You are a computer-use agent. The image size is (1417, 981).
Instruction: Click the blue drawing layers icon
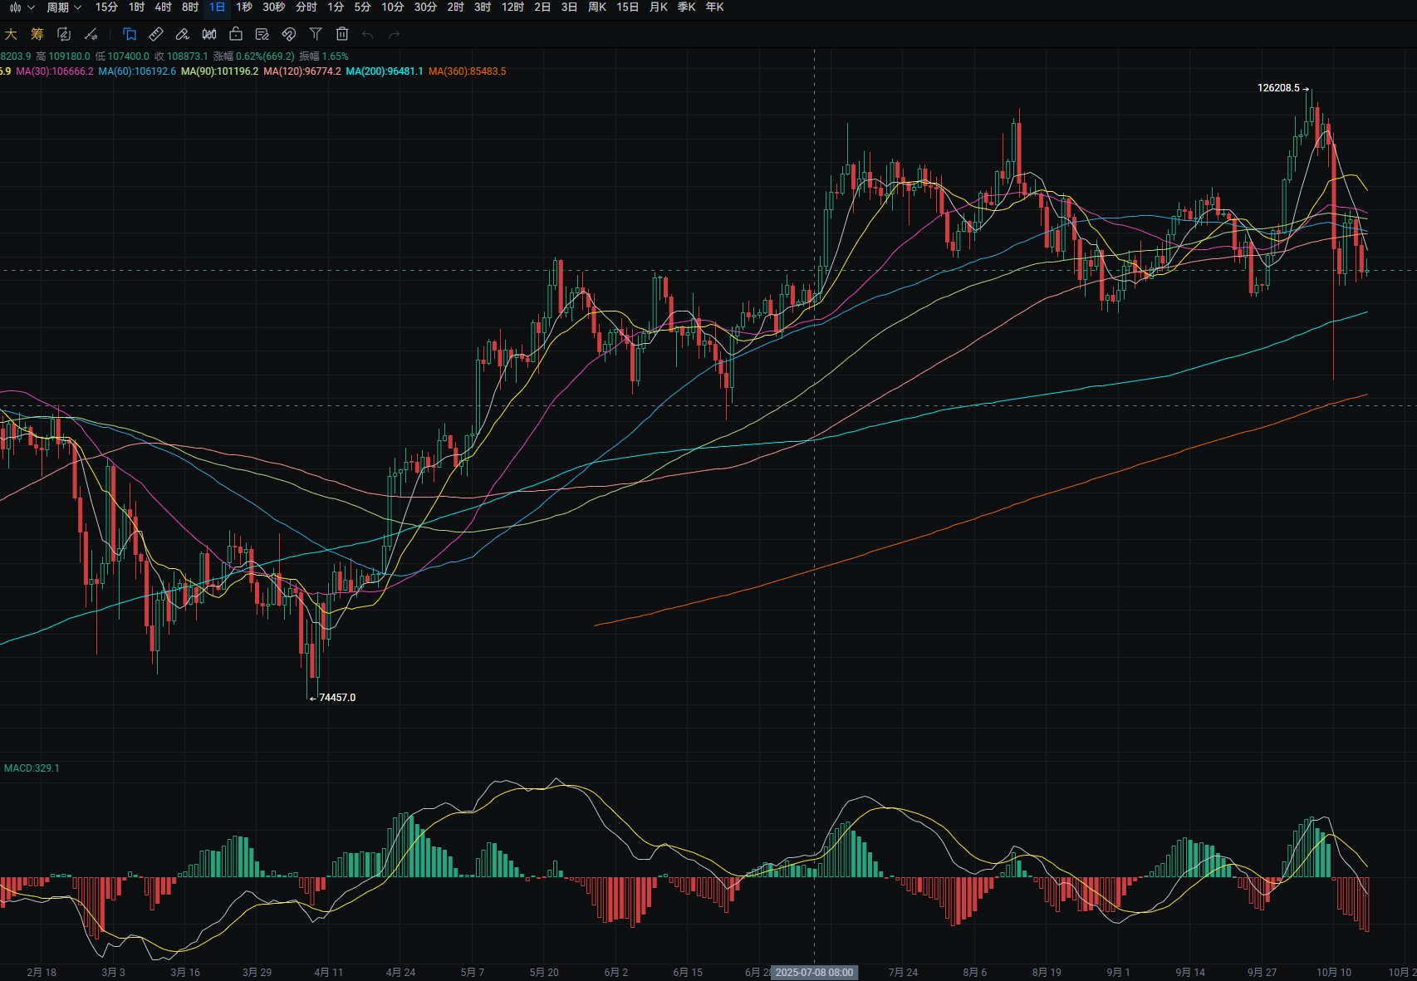coord(130,34)
